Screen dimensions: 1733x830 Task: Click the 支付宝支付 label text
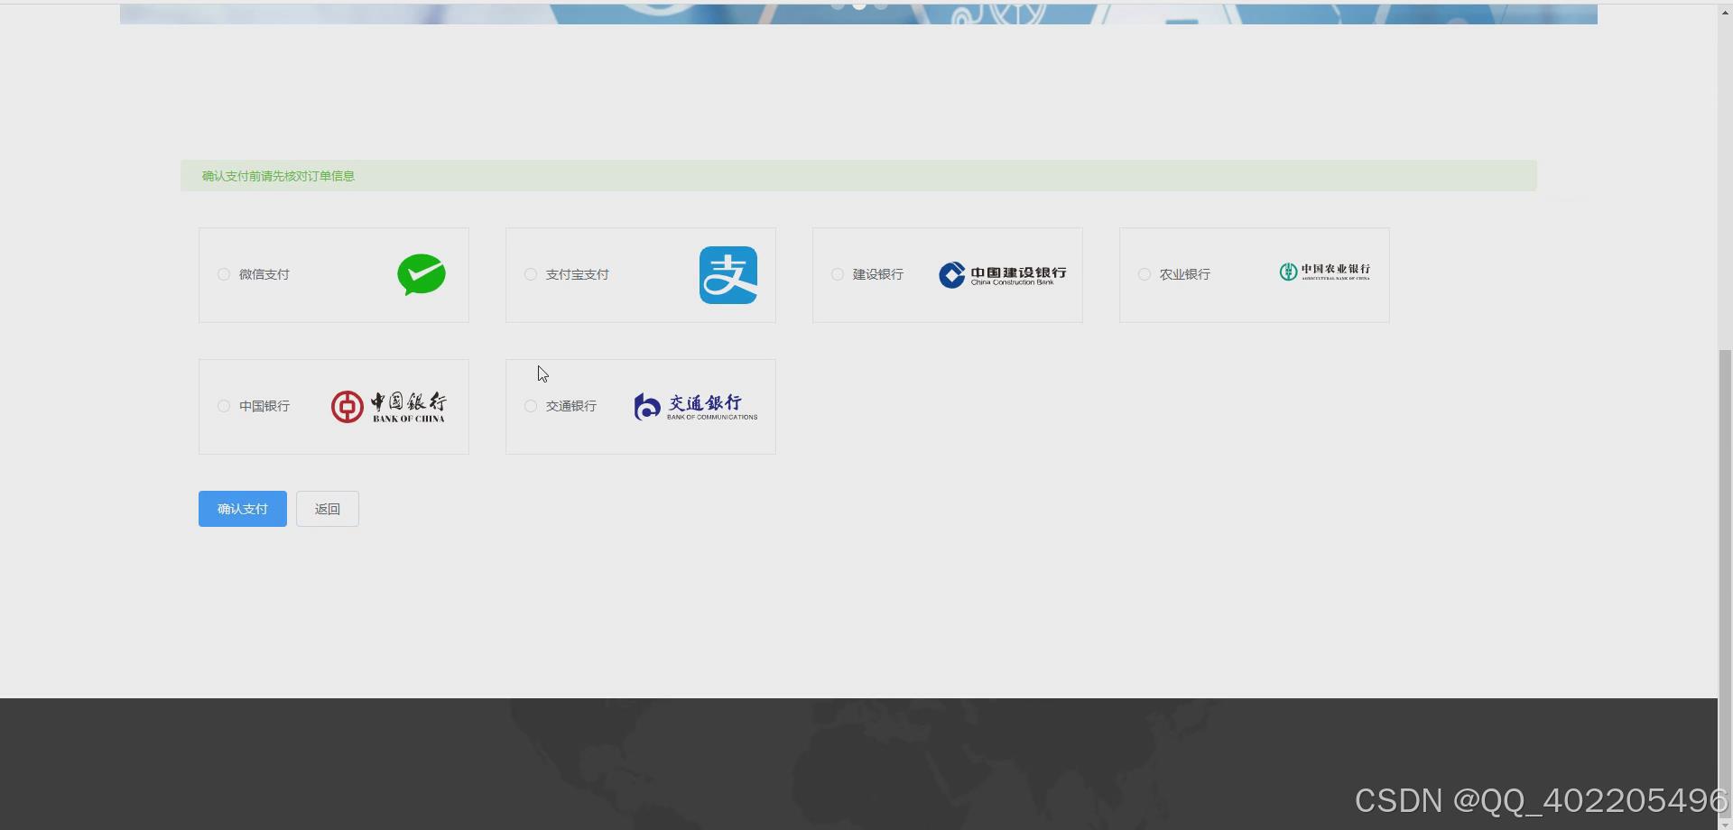click(578, 274)
